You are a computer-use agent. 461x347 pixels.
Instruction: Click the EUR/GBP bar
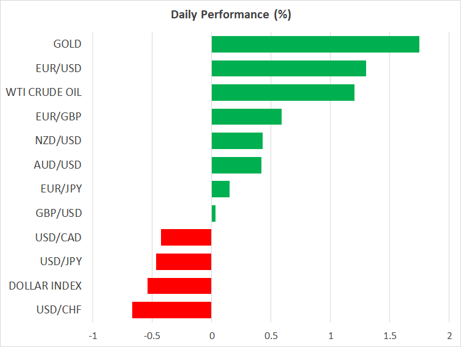246,117
